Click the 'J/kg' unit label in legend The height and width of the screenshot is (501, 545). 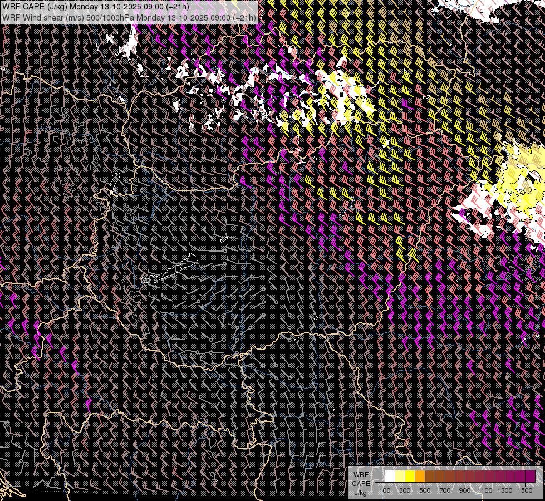[360, 492]
